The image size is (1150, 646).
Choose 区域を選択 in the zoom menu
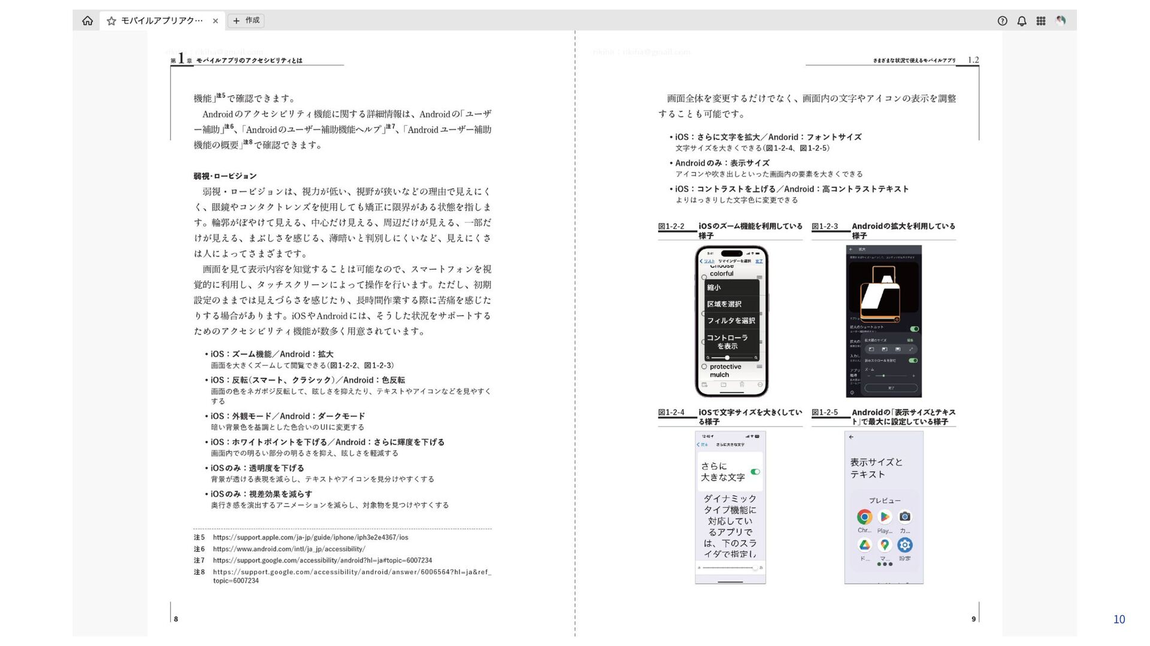click(724, 304)
